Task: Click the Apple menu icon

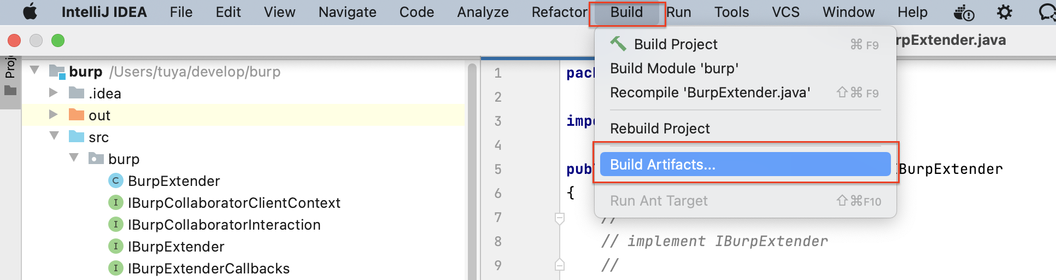Action: (30, 11)
